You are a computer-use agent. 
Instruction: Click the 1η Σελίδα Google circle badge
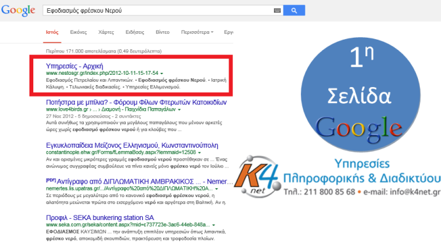tap(360, 95)
